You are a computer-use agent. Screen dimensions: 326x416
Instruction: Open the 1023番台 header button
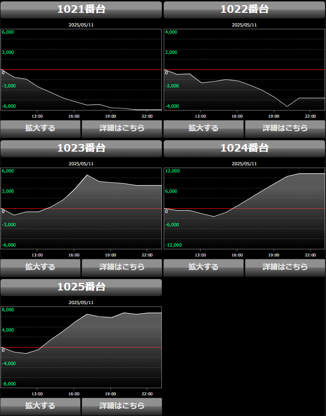pyautogui.click(x=81, y=149)
